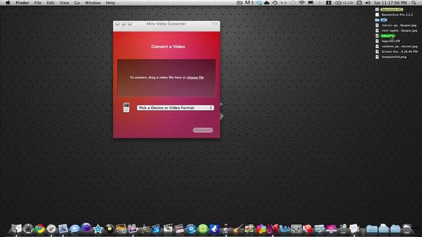Viewport: 422px width, 237px height.
Task: Open the Trash in the dock
Action: tap(407, 228)
